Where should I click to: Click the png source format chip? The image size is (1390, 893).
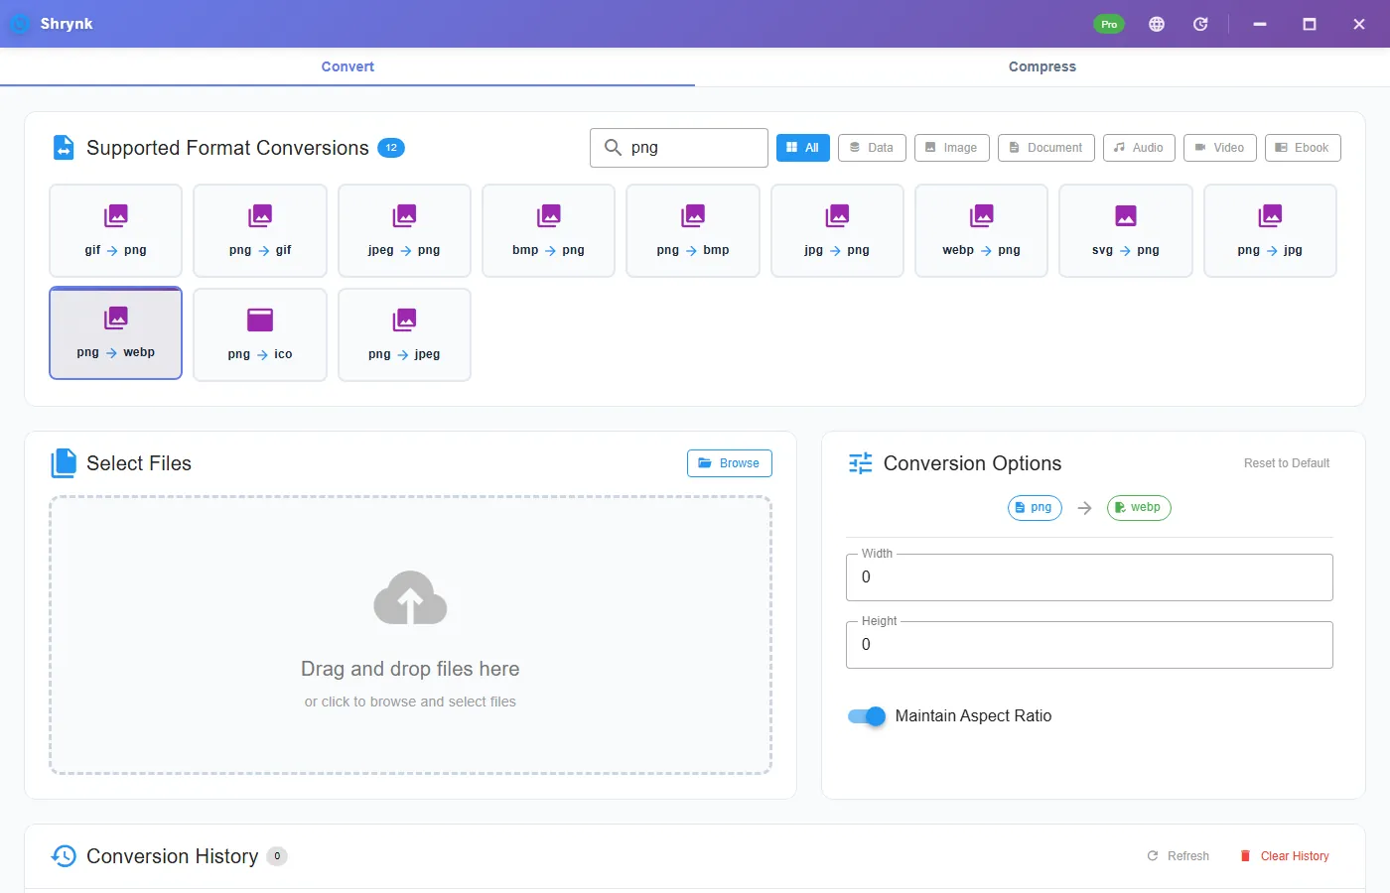tap(1035, 508)
